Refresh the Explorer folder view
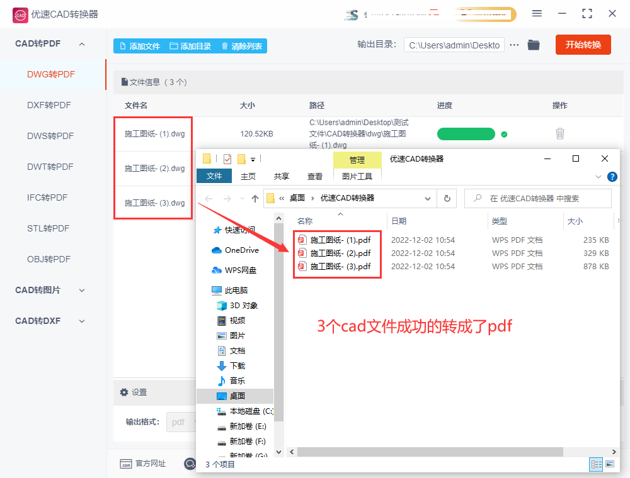Viewport: 630px width, 478px height. pyautogui.click(x=447, y=199)
